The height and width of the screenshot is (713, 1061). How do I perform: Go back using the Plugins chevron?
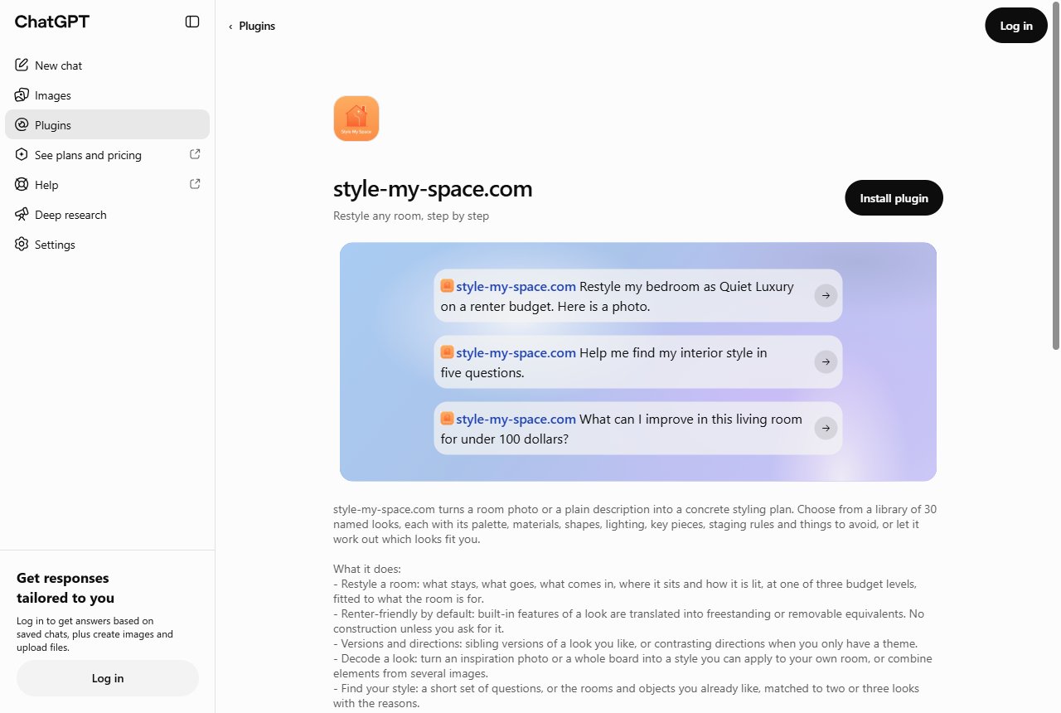(230, 27)
